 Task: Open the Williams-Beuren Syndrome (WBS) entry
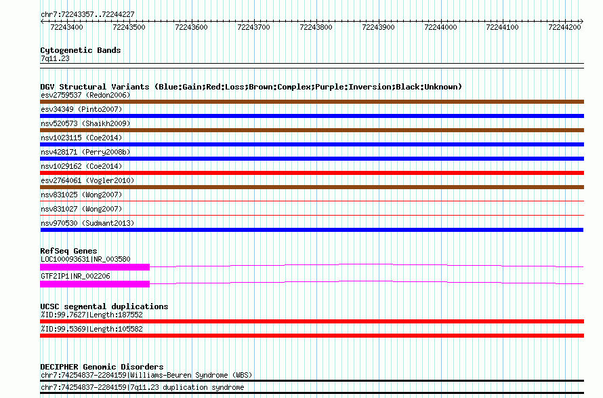[146, 376]
